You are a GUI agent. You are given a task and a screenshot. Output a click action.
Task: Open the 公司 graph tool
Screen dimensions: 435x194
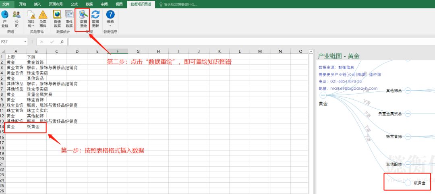tap(17, 19)
